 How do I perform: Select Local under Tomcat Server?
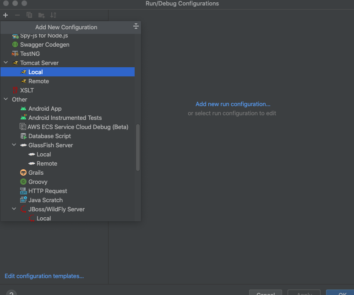(x=67, y=72)
